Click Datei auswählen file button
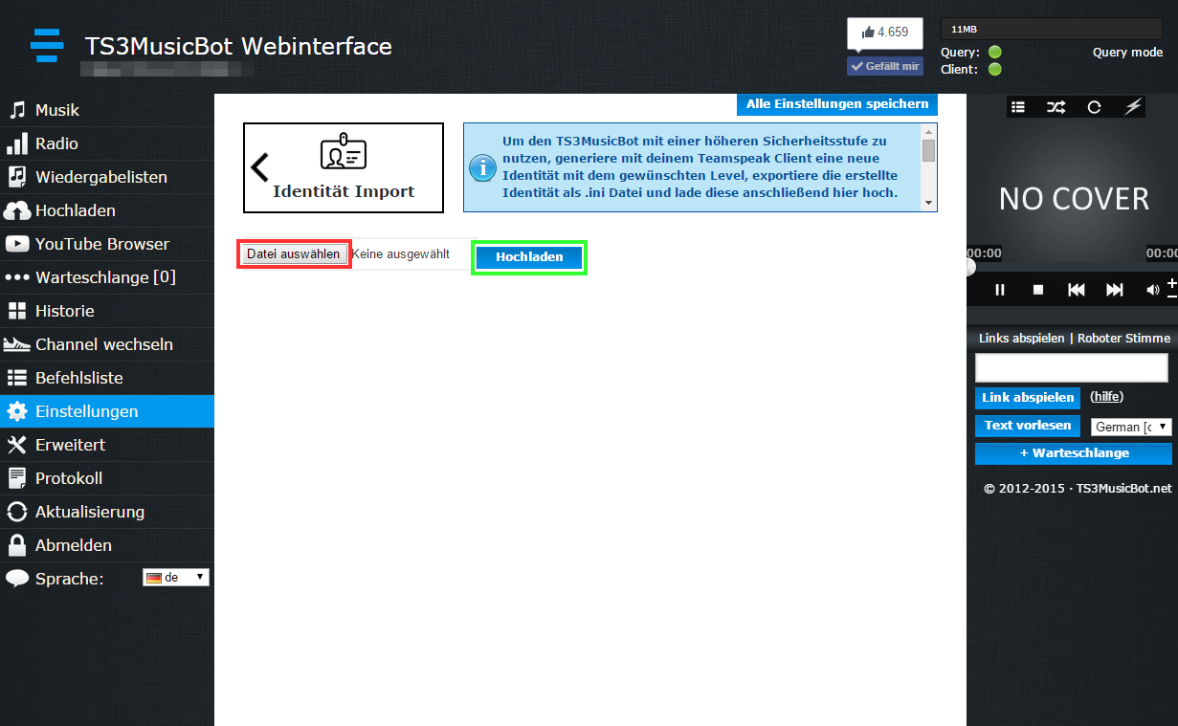The image size is (1178, 726). (x=293, y=254)
